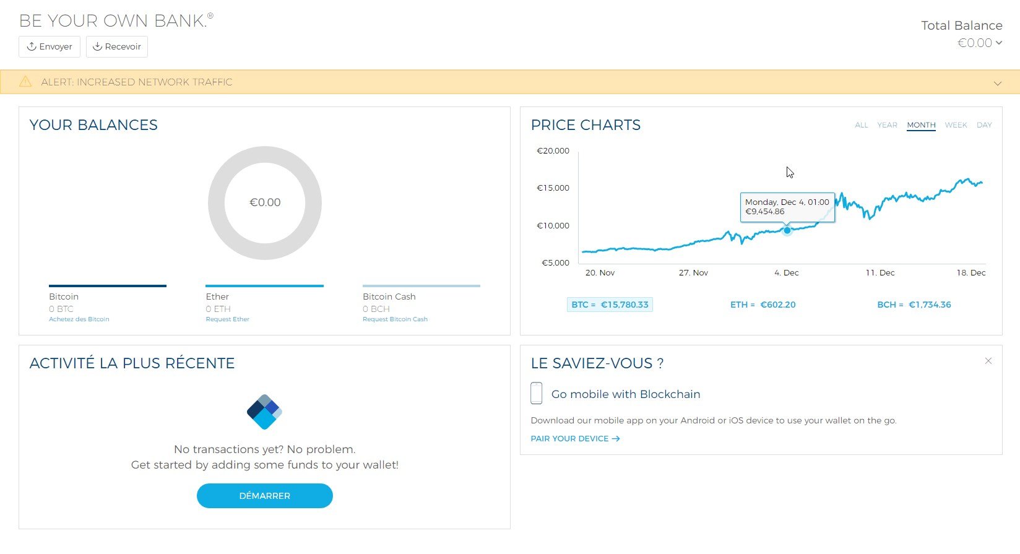Click the mobile phone icon
This screenshot has width=1020, height=554.
pos(537,393)
